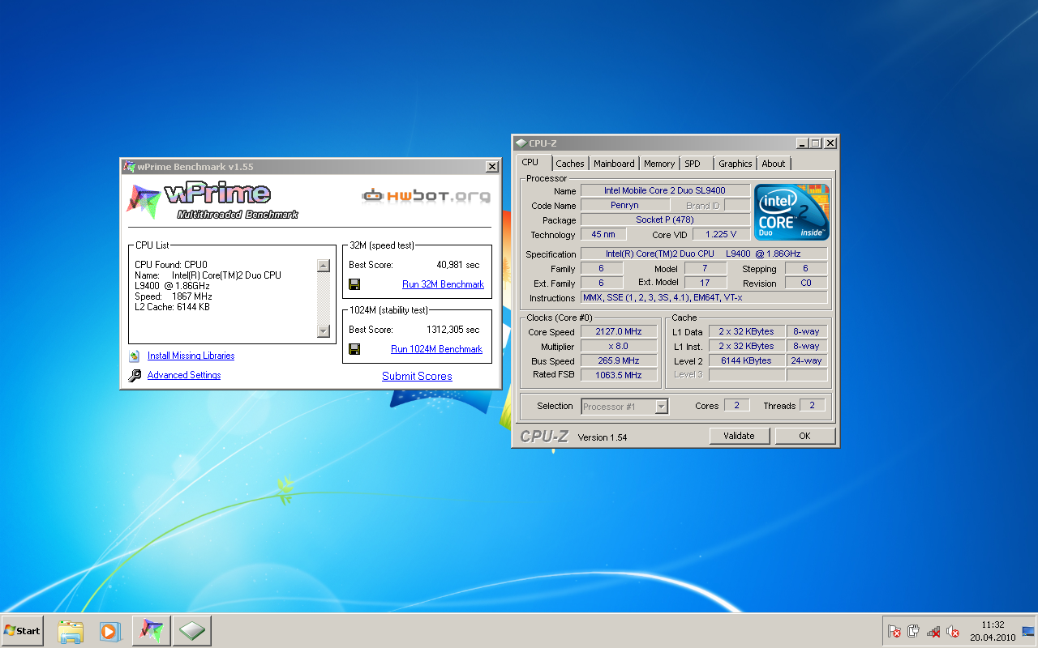Click the Core Speed value 2127.0 MHz

[619, 332]
